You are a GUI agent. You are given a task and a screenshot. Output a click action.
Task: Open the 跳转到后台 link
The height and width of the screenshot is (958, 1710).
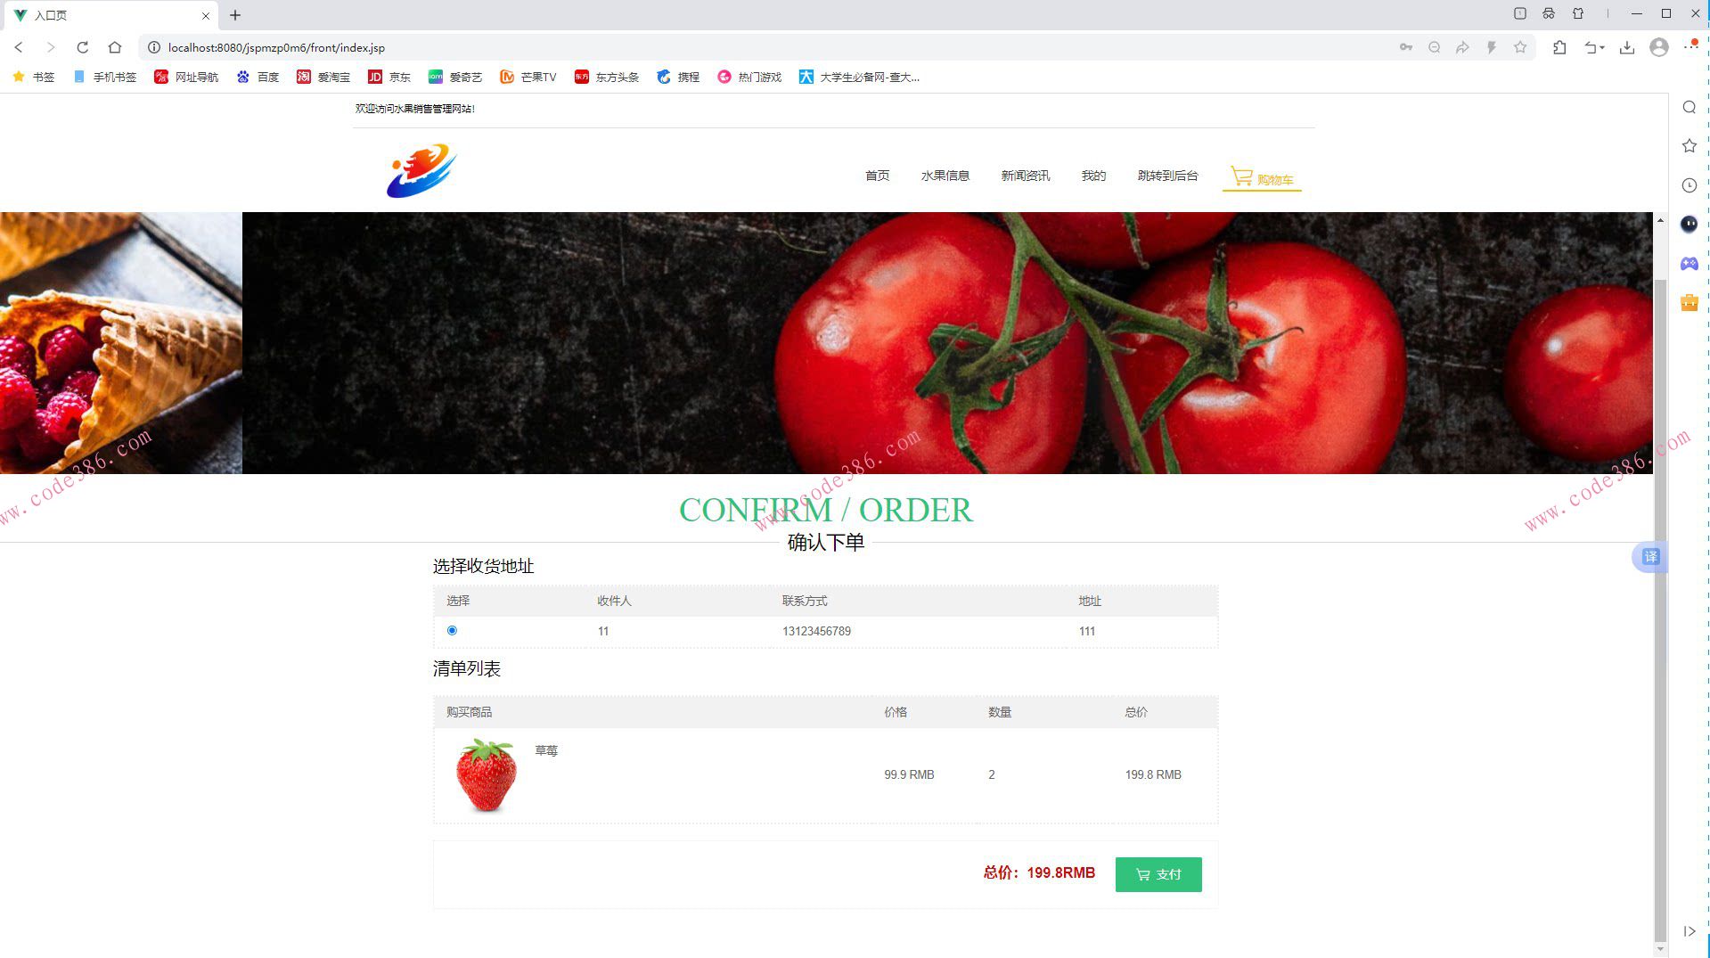(x=1167, y=176)
